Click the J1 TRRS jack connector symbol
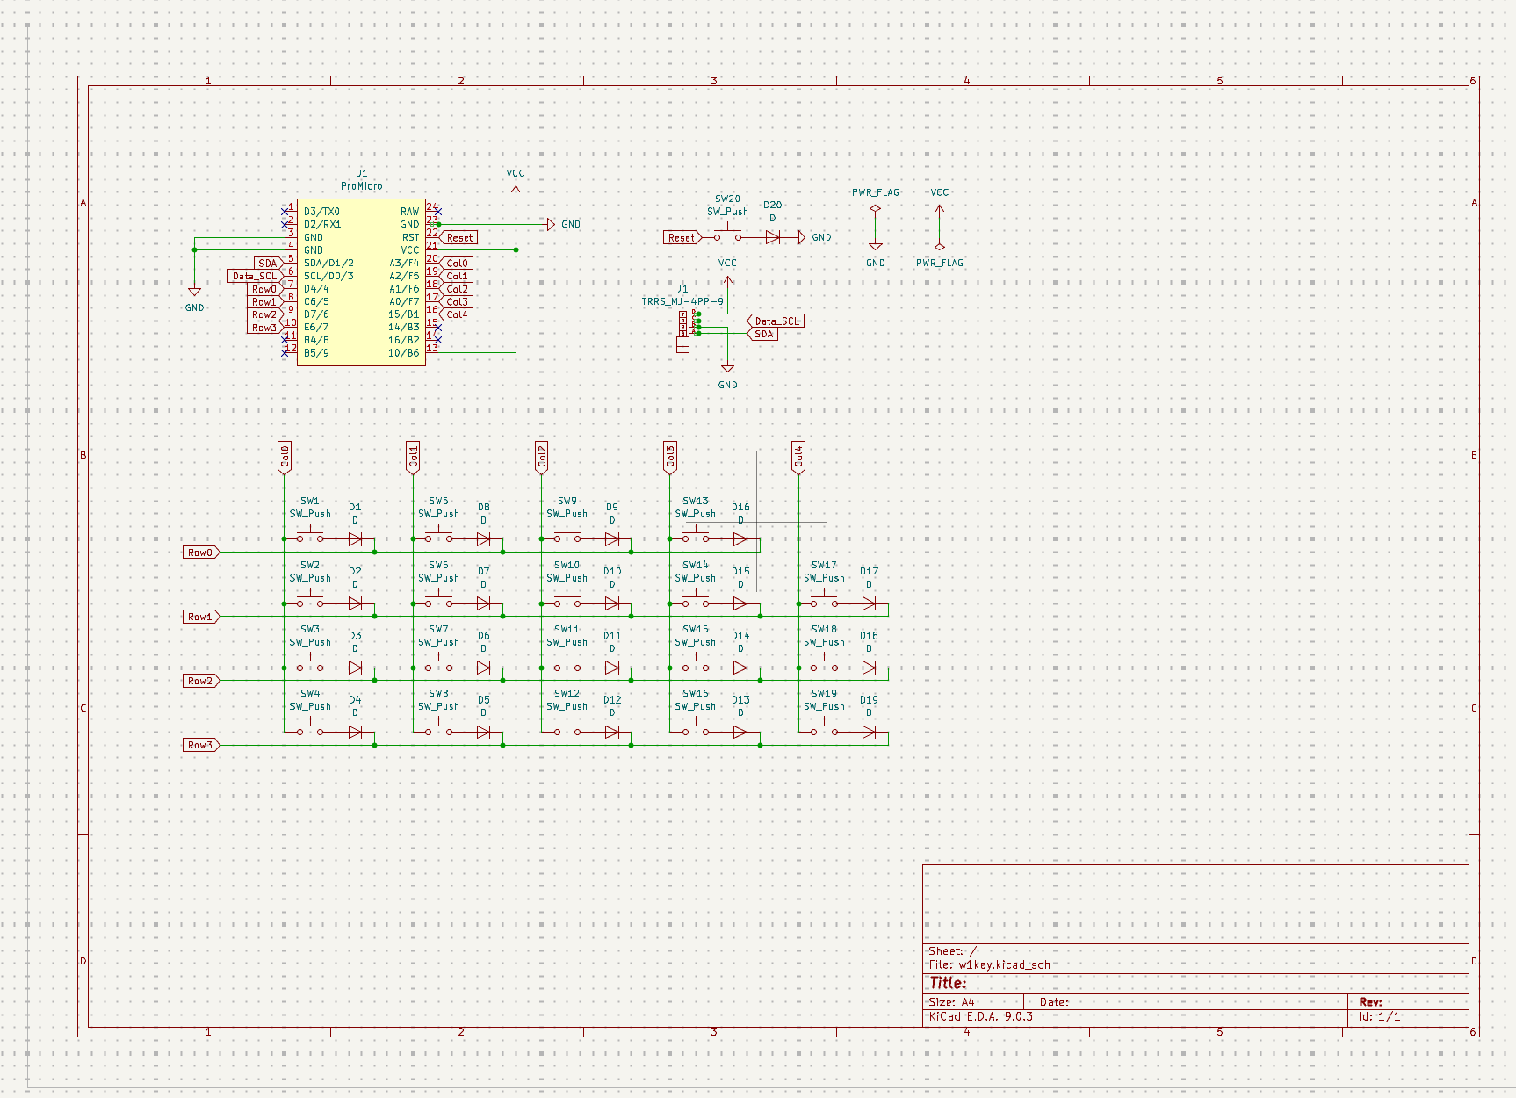Screen dimensions: 1516x1098 683,331
